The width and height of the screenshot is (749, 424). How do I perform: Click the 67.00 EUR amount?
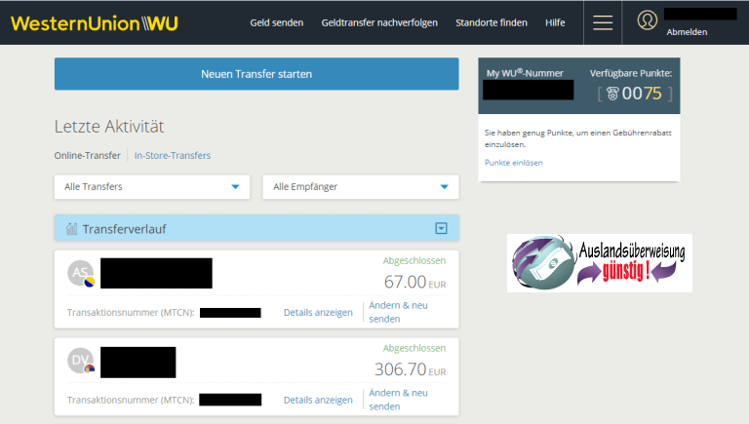coord(414,282)
